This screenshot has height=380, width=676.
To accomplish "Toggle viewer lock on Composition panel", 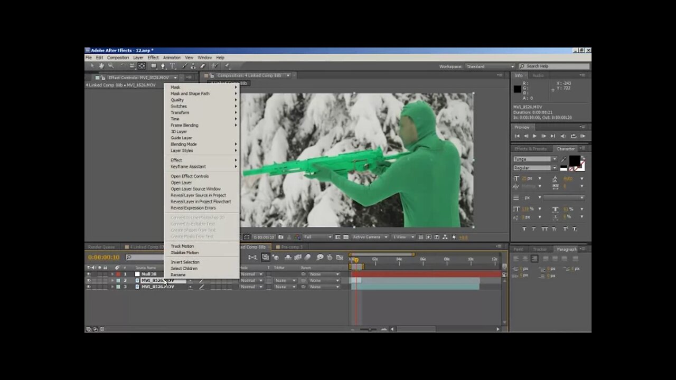I will pyautogui.click(x=212, y=75).
